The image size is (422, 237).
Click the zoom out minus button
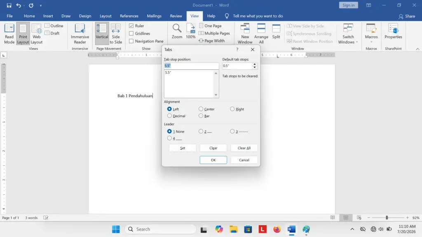369,218
